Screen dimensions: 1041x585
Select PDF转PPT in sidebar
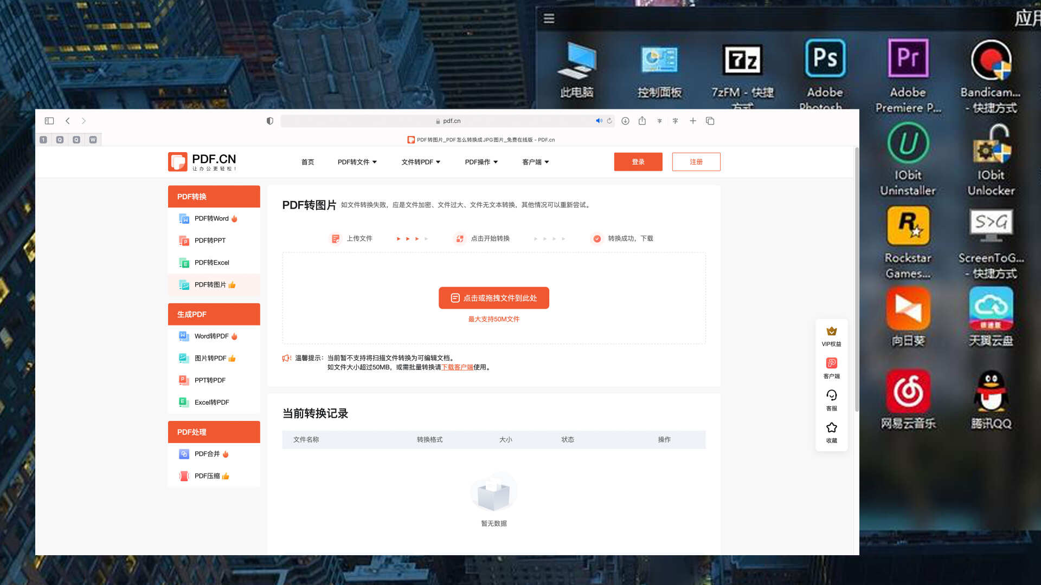click(x=214, y=240)
